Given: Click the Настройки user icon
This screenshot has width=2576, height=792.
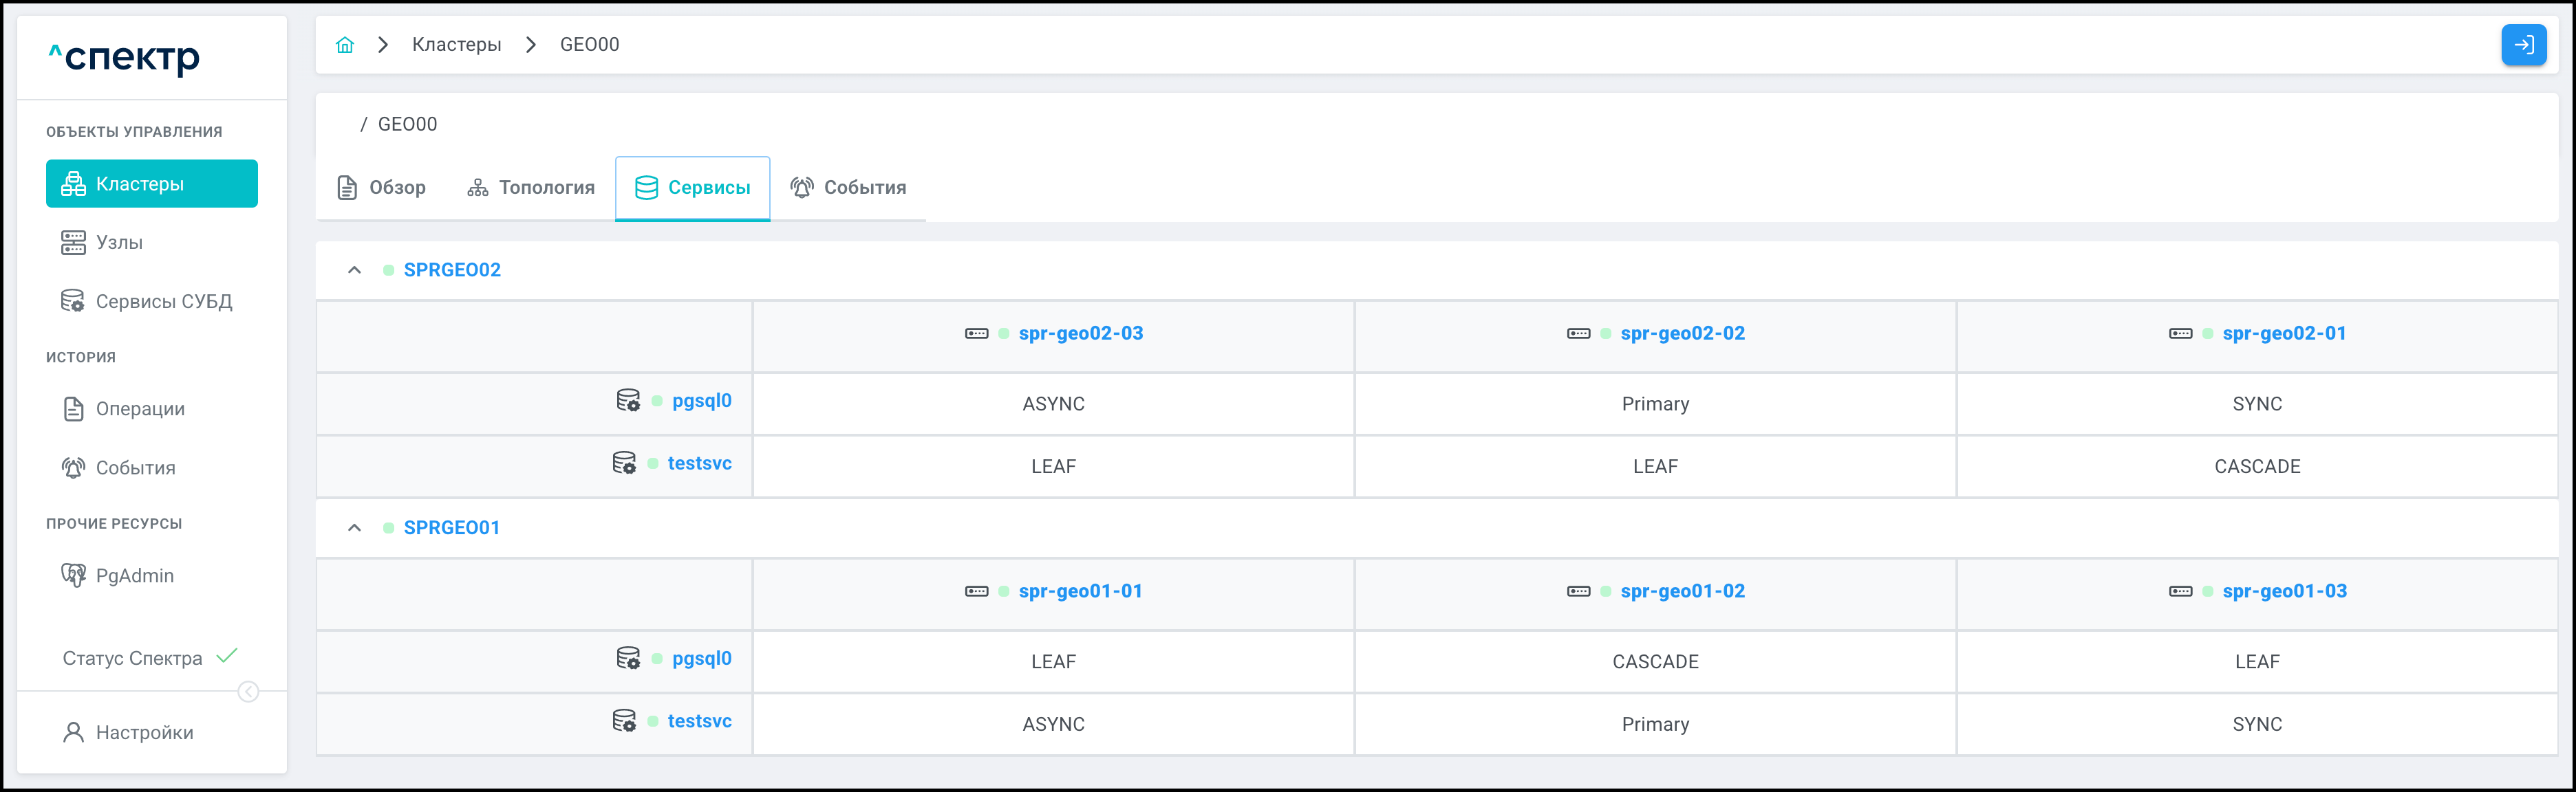Looking at the screenshot, I should 73,732.
